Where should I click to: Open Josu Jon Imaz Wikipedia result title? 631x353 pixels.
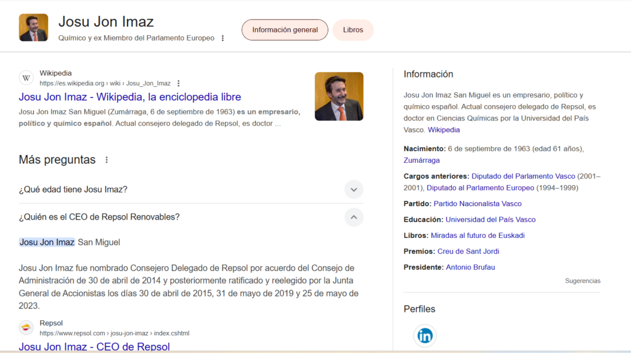[x=129, y=97]
